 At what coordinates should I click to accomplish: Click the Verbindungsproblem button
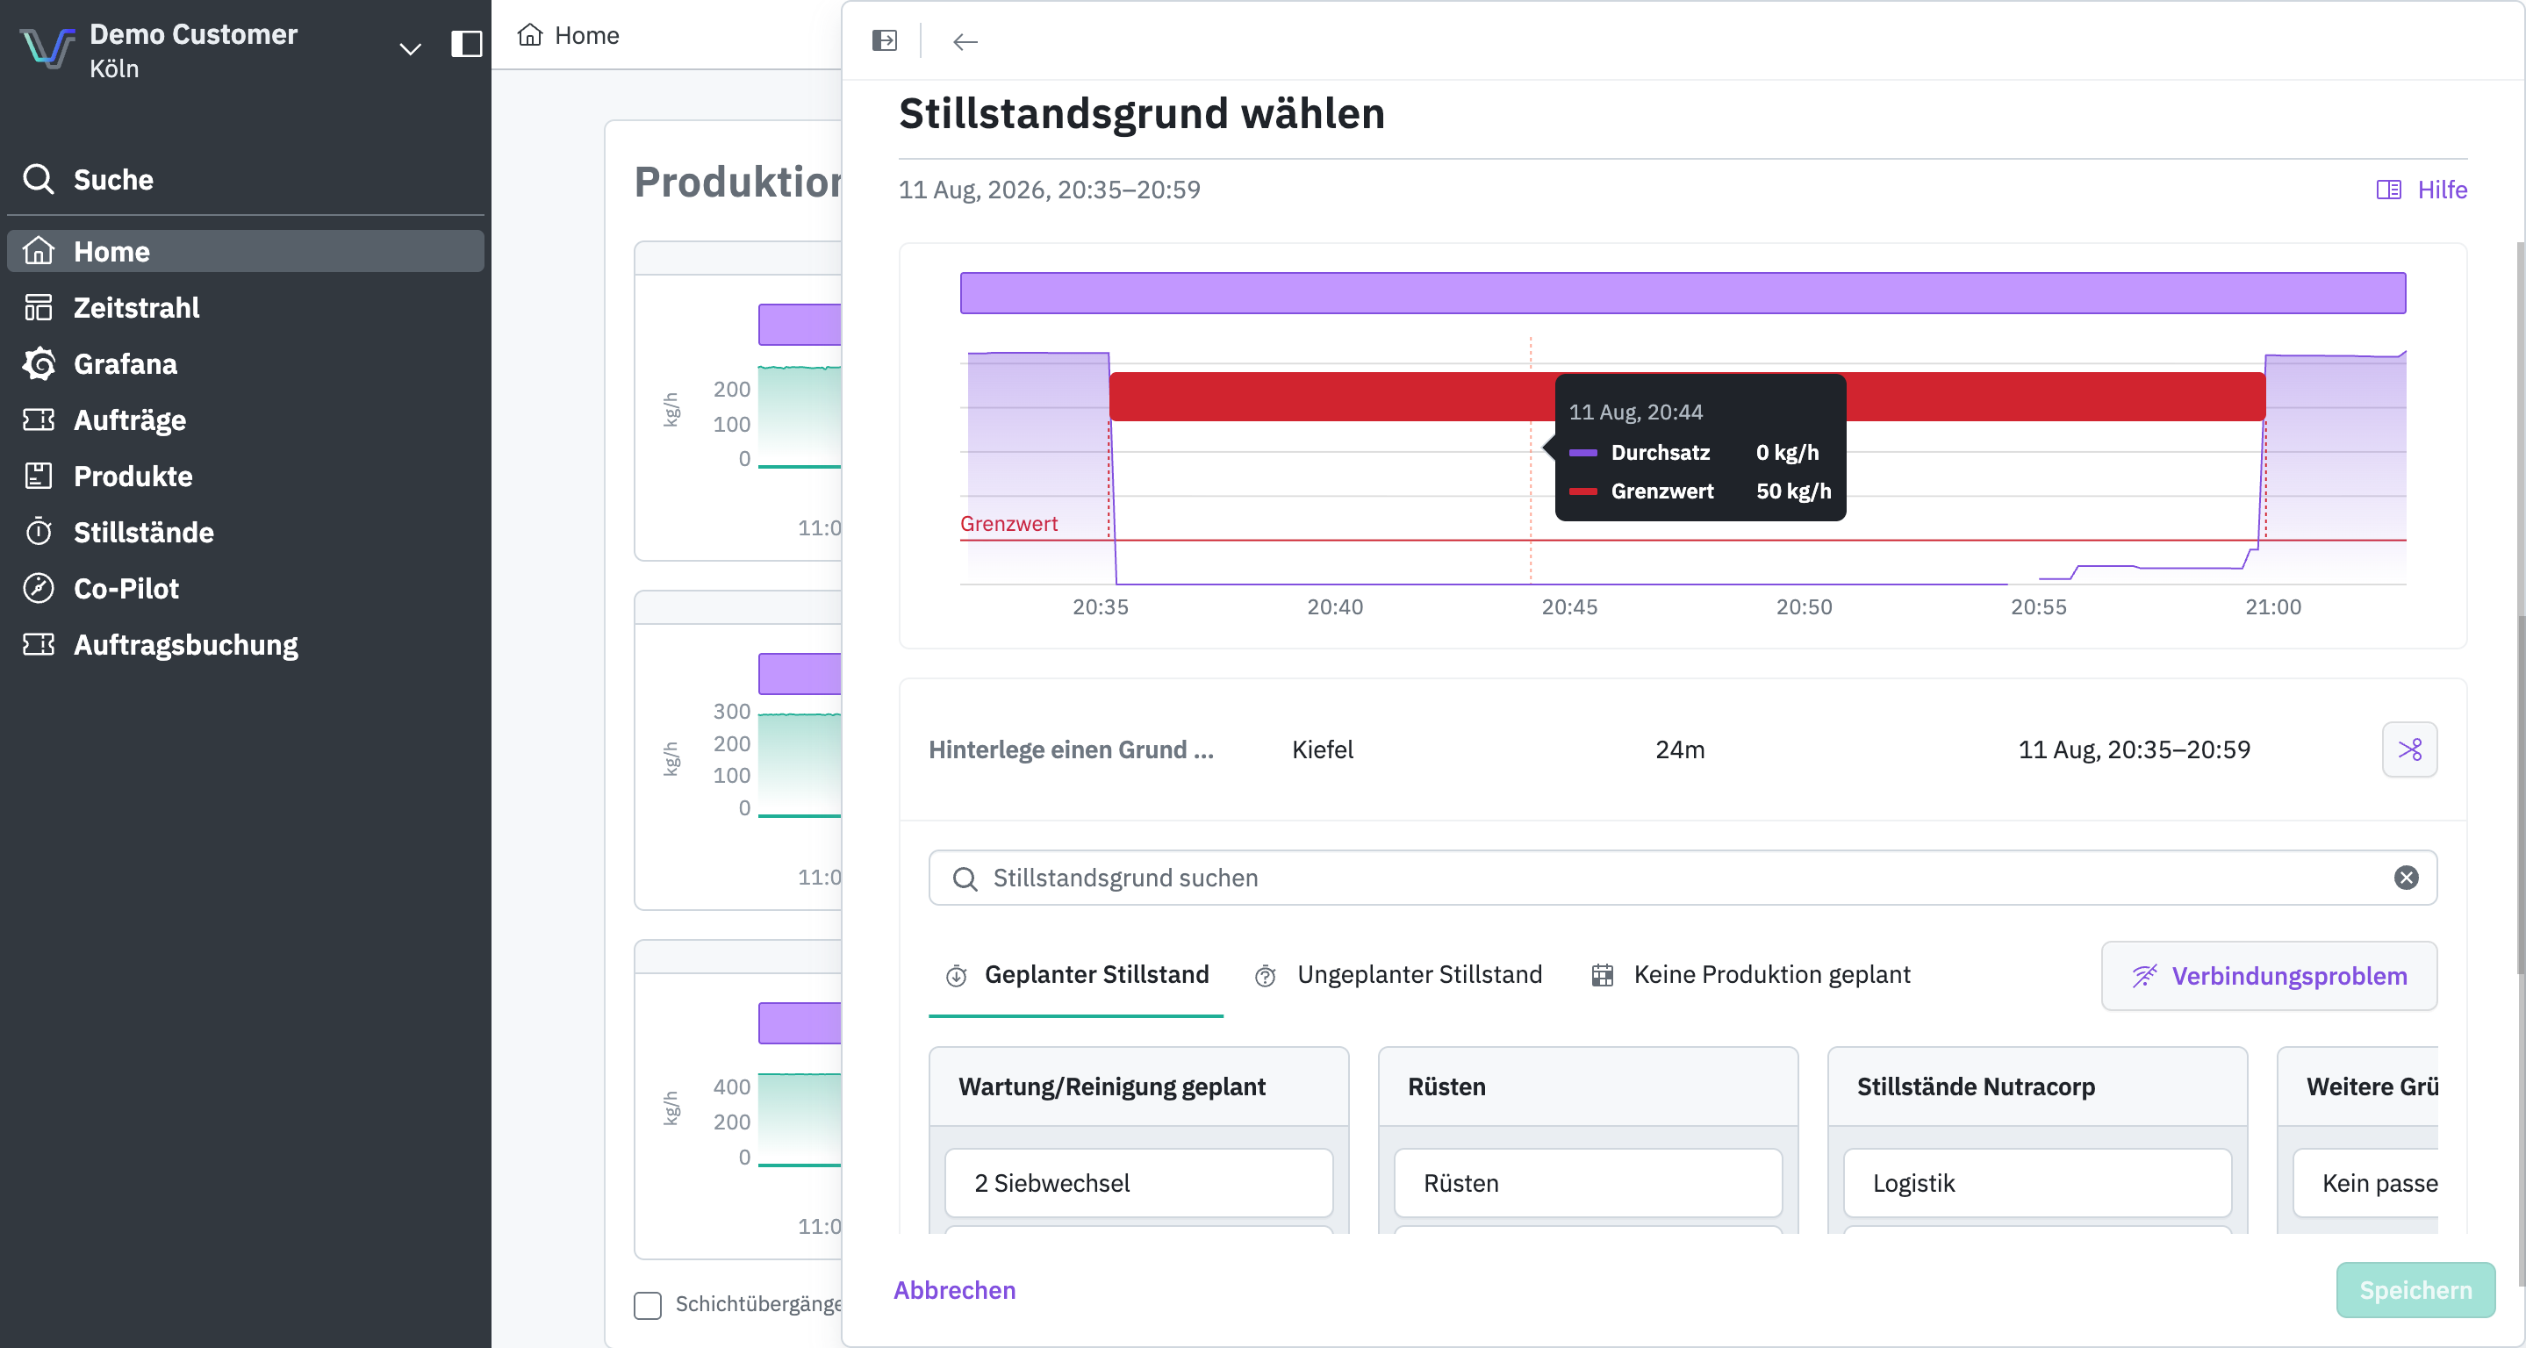2268,976
